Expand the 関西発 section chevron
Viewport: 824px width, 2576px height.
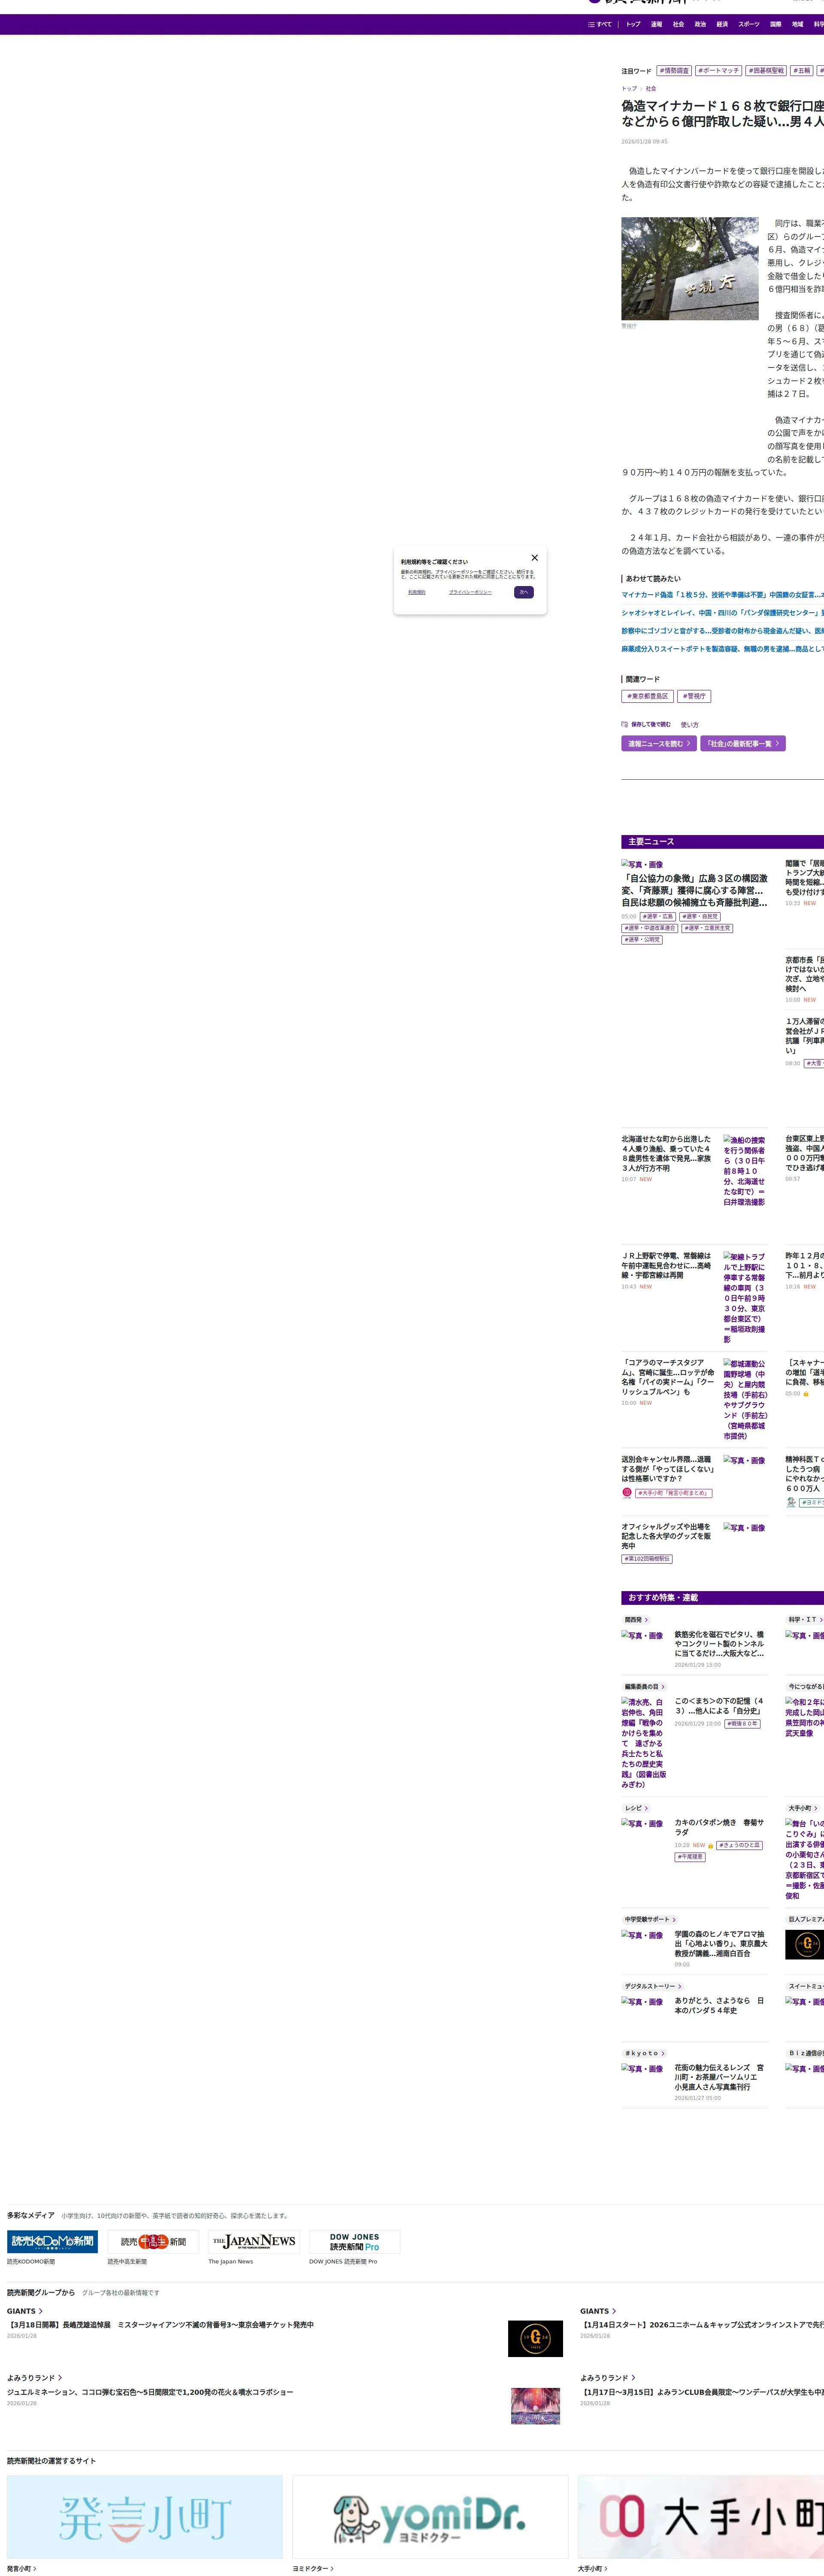click(x=646, y=1620)
